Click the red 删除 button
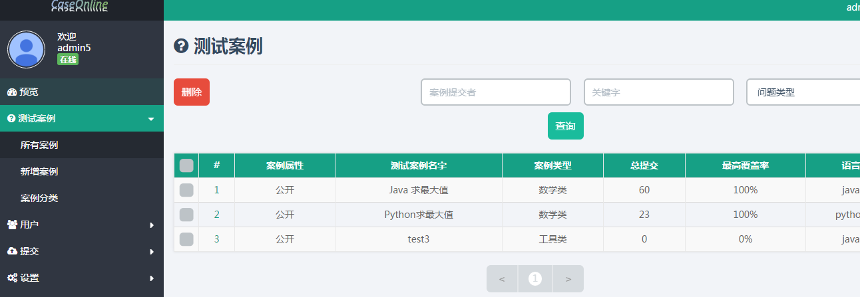 [x=192, y=92]
